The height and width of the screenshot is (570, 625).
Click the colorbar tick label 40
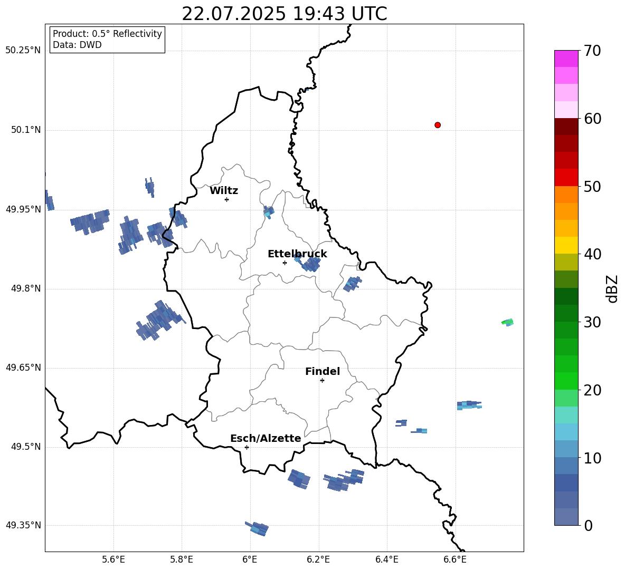click(x=593, y=254)
